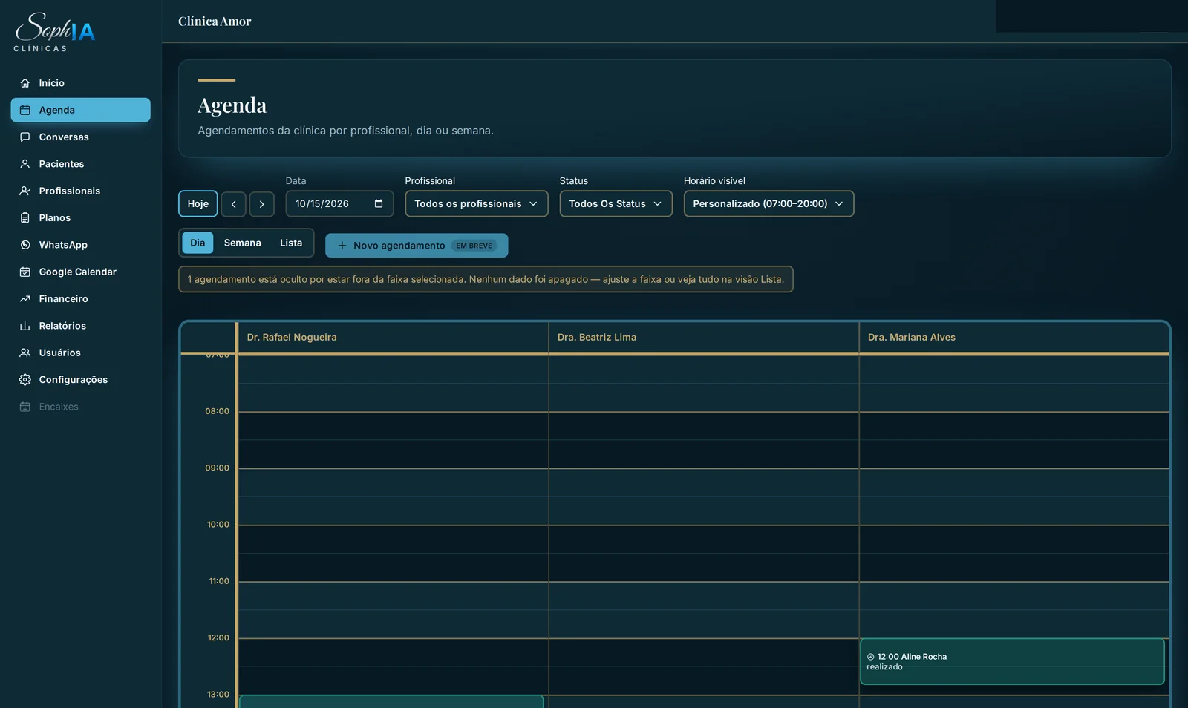Viewport: 1188px width, 708px height.
Task: Click the Clínica Amor title
Action: click(215, 22)
